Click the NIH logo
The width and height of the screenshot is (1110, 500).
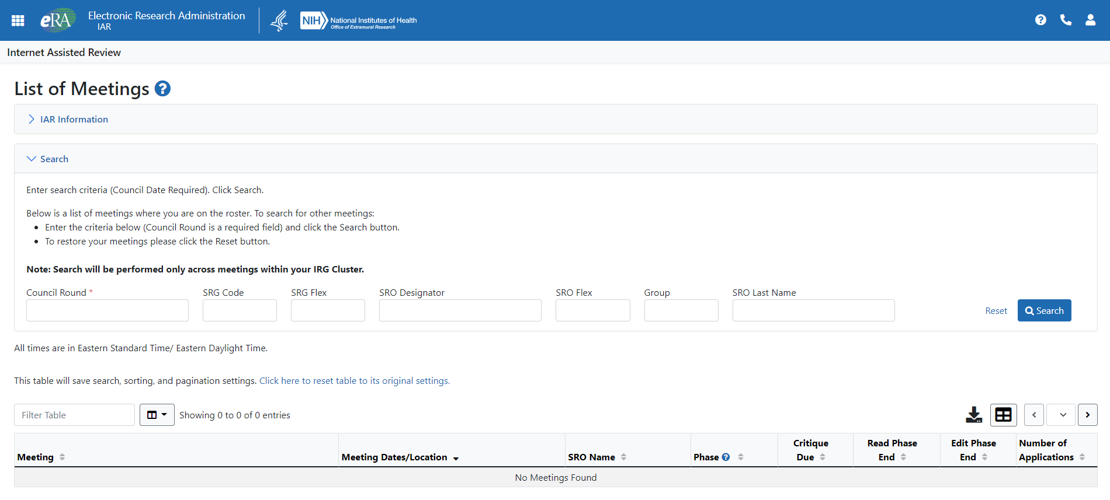359,20
